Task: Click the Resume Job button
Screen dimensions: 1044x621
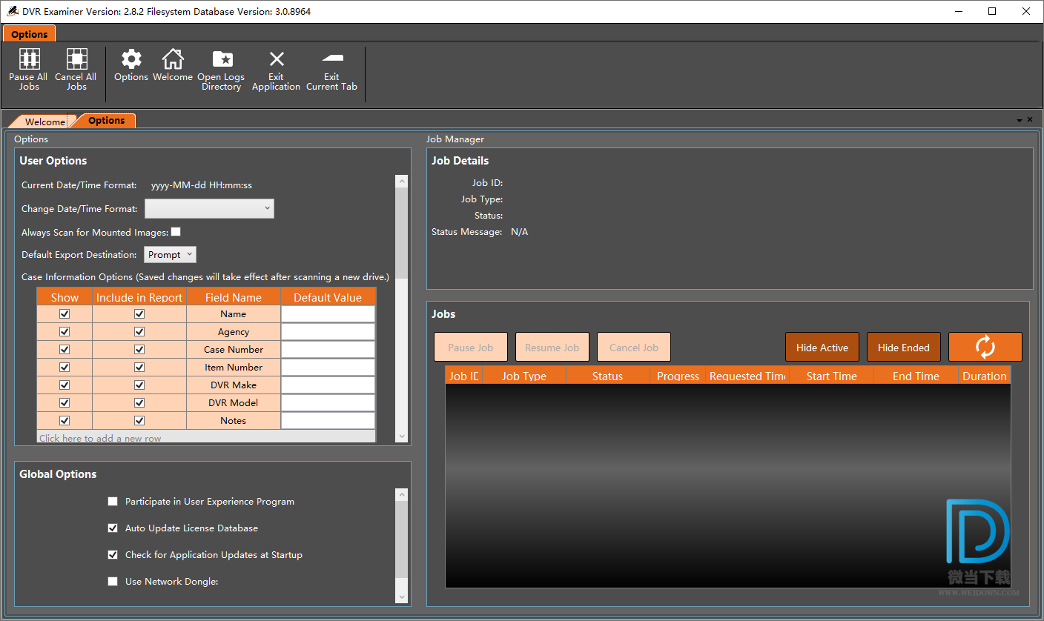Action: pos(552,347)
